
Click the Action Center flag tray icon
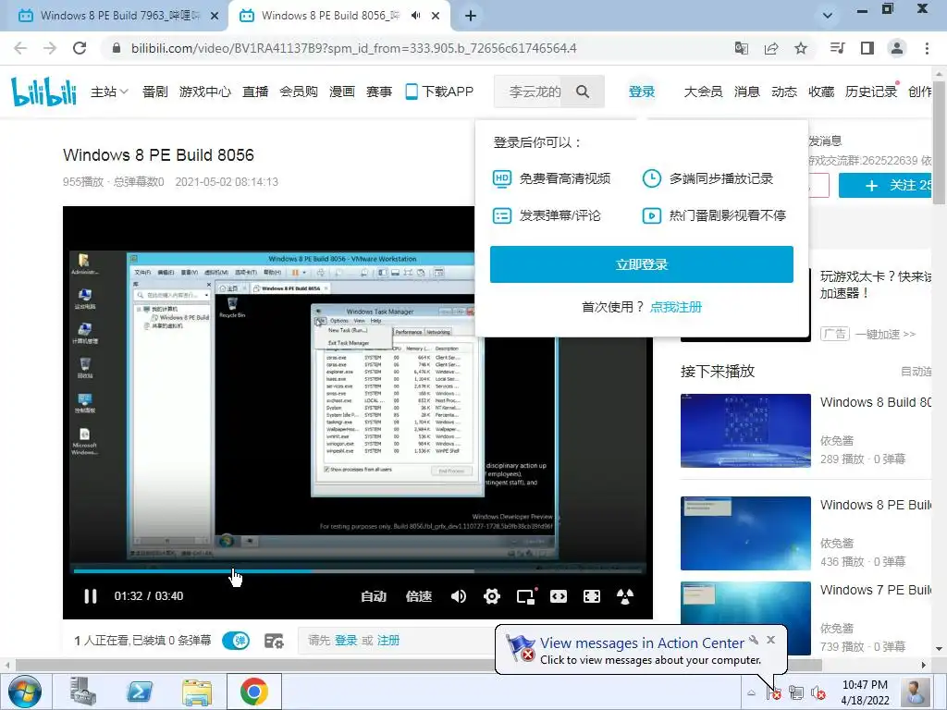click(774, 693)
